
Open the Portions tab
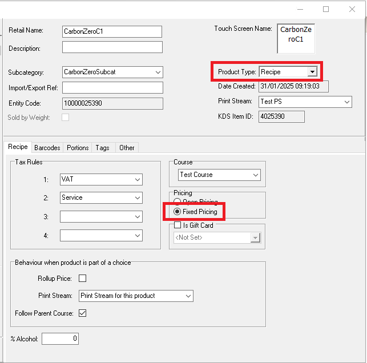coord(78,148)
